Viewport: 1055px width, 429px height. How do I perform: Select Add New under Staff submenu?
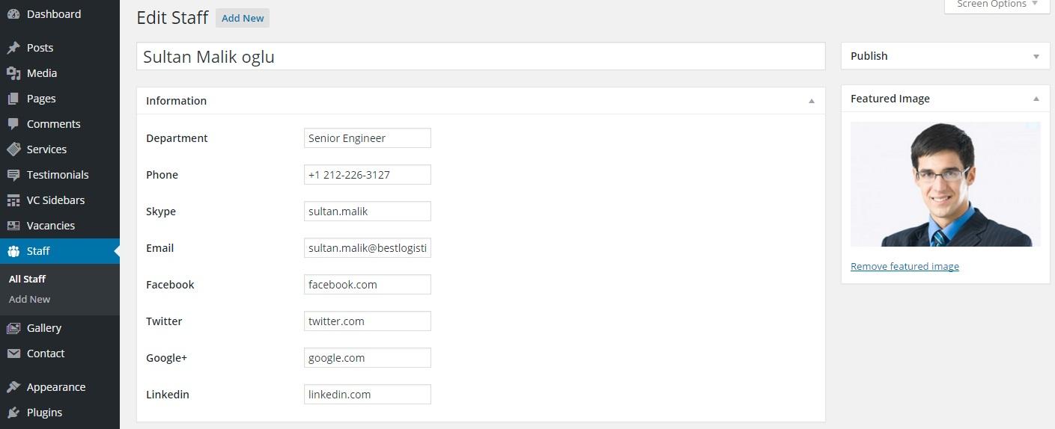click(x=30, y=299)
